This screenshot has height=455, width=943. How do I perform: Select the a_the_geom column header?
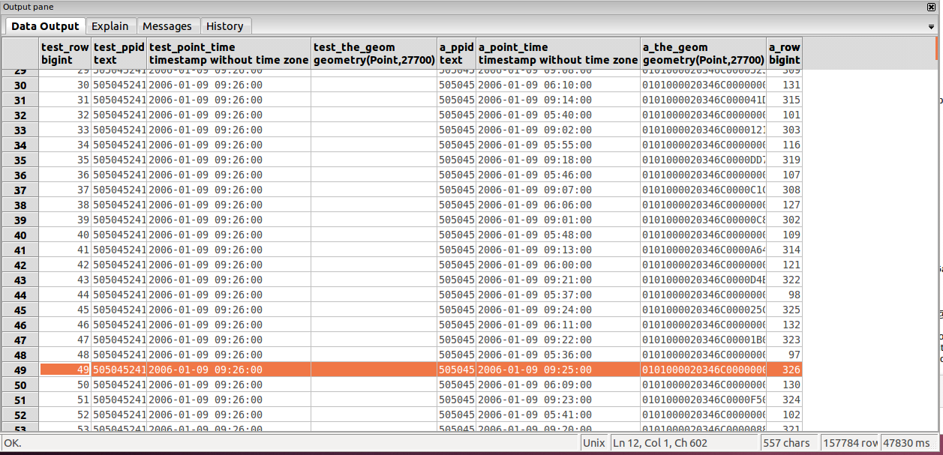point(704,53)
